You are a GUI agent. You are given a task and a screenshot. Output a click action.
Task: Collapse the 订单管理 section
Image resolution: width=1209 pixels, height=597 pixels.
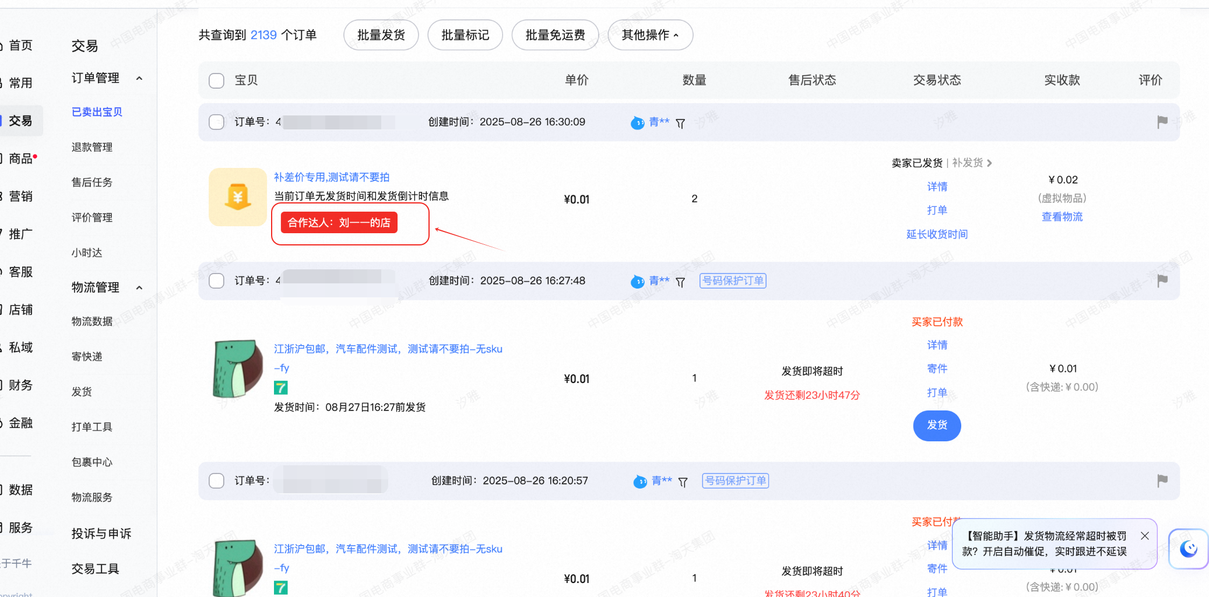[139, 78]
